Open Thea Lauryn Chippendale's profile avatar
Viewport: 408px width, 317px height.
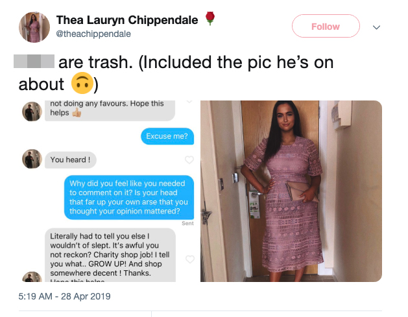(34, 27)
